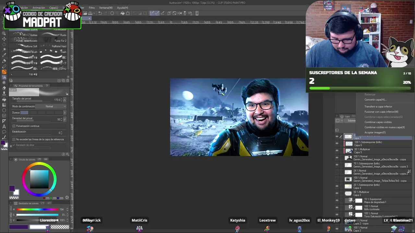
Task: Select the Frame border tool
Action: 4,116
